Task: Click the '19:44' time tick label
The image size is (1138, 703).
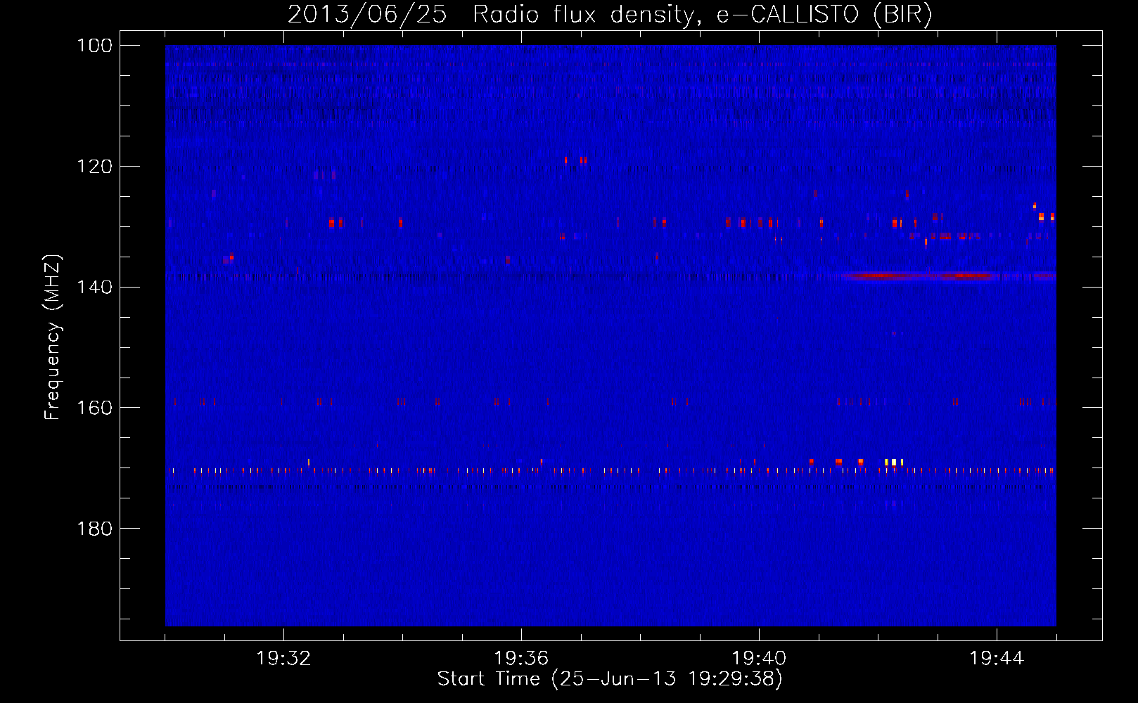Action: [997, 658]
